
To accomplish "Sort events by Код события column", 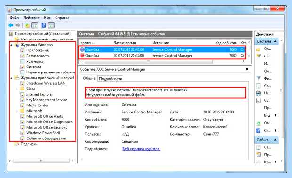I will click(x=226, y=43).
